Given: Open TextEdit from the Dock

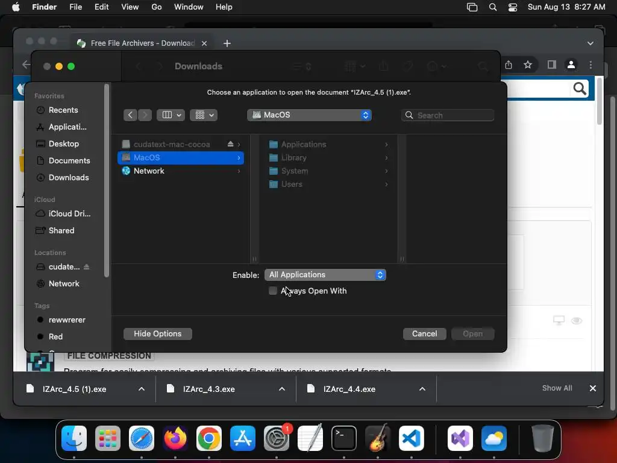Looking at the screenshot, I should pos(310,438).
